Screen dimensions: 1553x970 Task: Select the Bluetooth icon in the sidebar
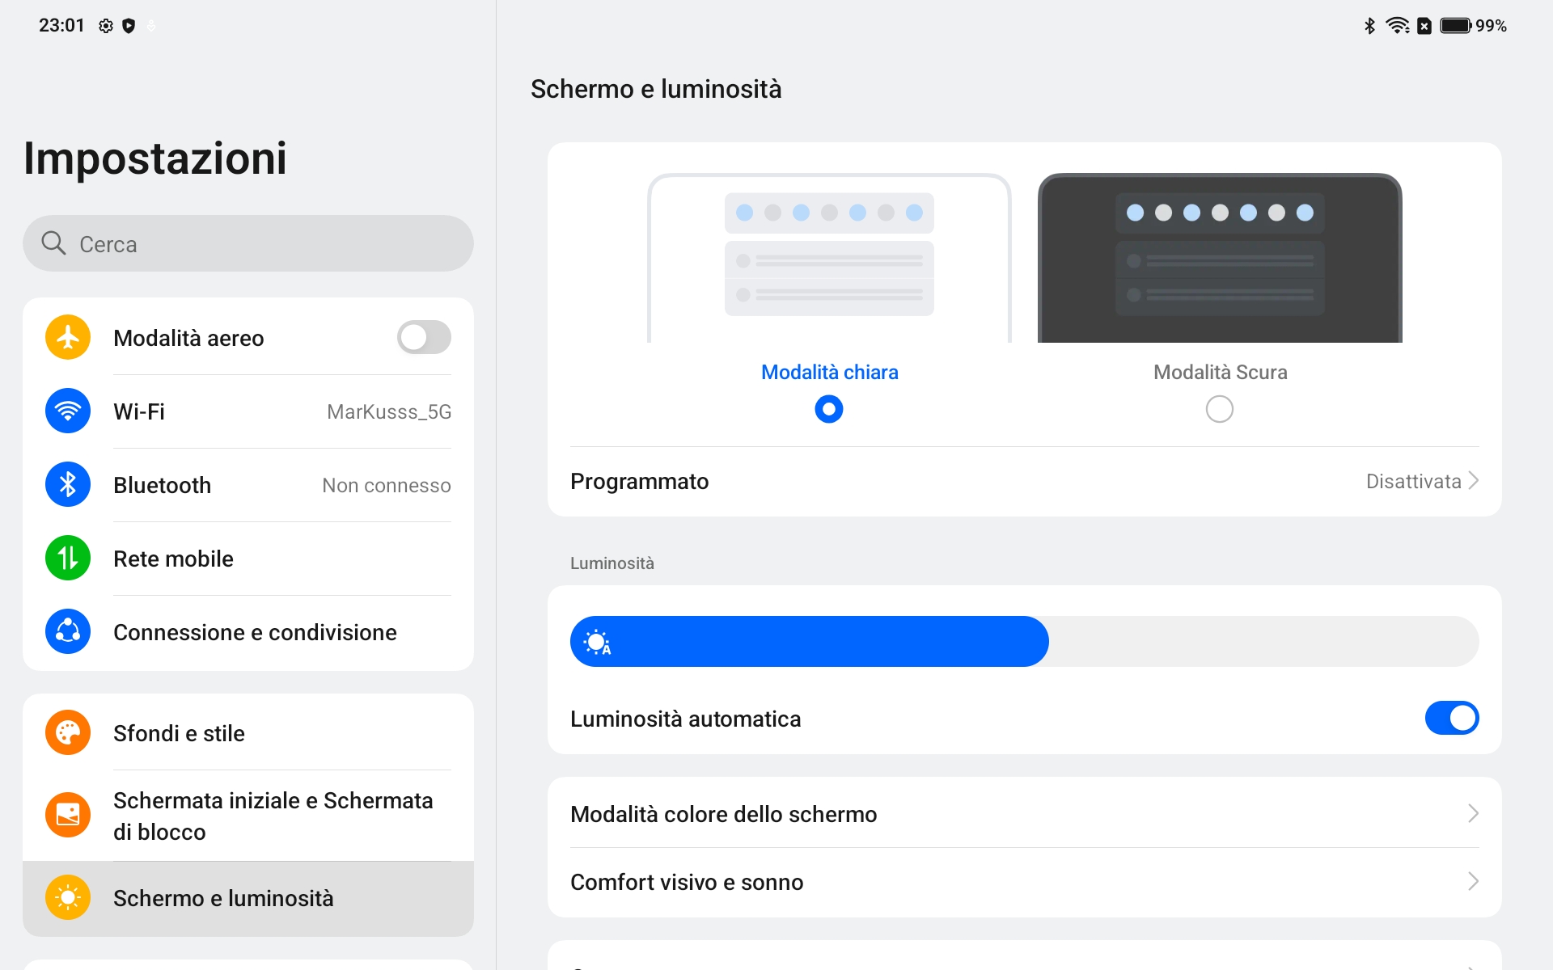click(68, 484)
